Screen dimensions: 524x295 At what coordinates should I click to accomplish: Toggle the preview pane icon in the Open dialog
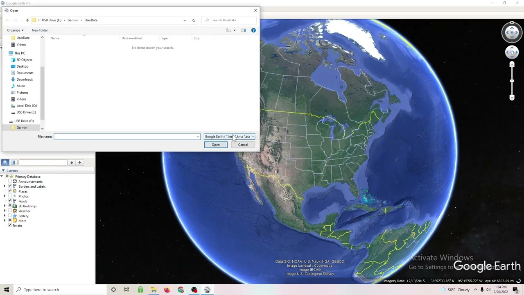pos(244,30)
